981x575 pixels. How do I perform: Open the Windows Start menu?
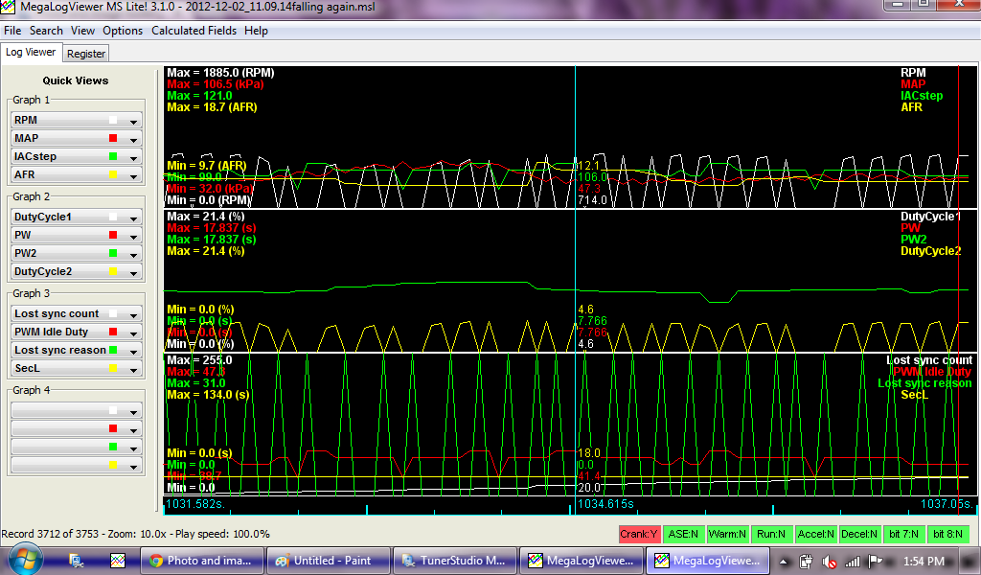22,560
